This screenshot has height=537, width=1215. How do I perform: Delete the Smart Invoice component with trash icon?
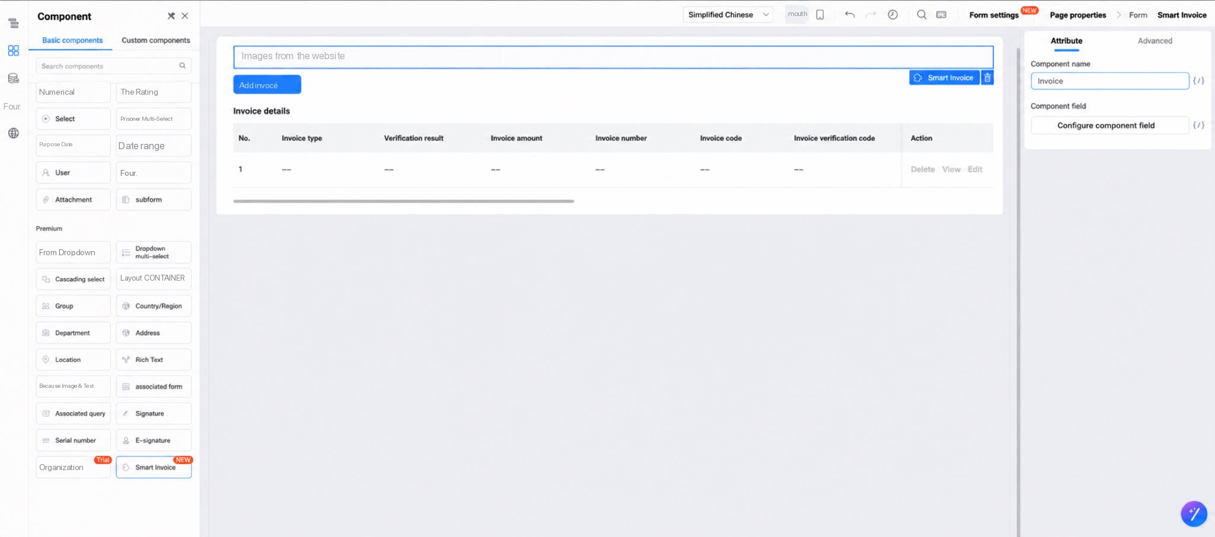point(987,78)
